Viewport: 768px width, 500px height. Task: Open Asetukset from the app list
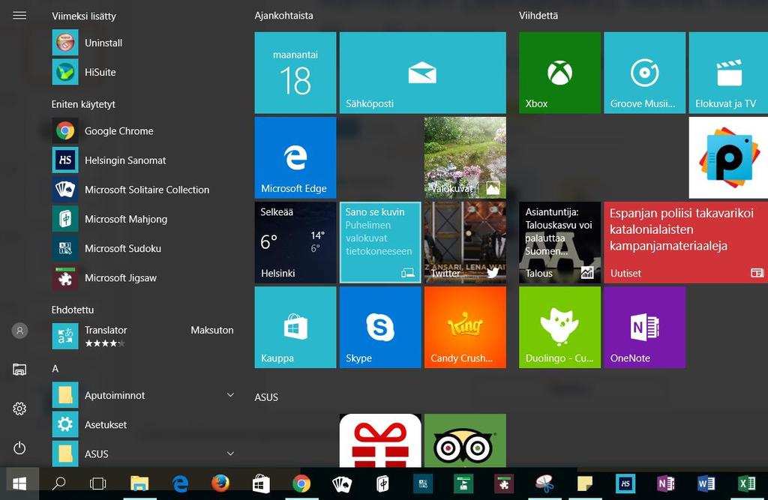[143, 424]
